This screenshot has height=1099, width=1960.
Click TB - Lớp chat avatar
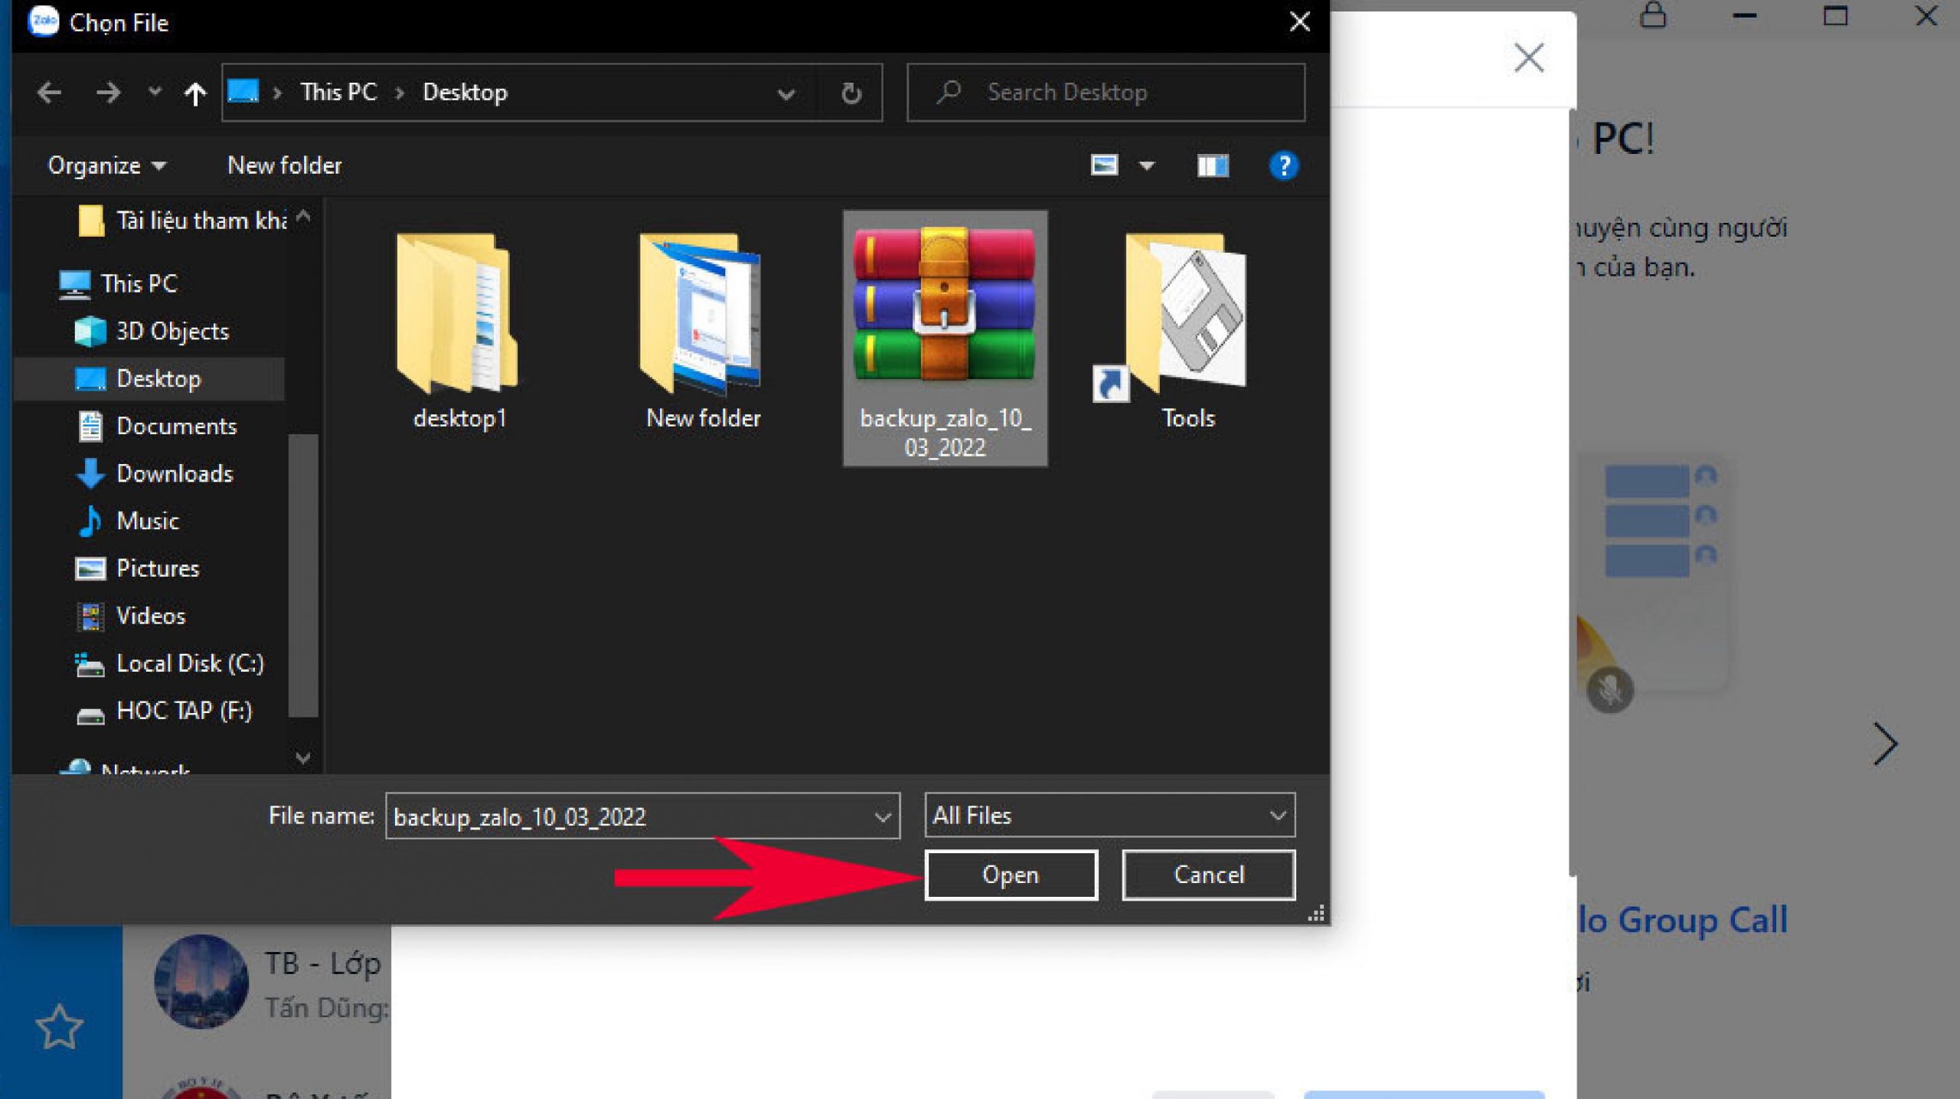pos(201,981)
